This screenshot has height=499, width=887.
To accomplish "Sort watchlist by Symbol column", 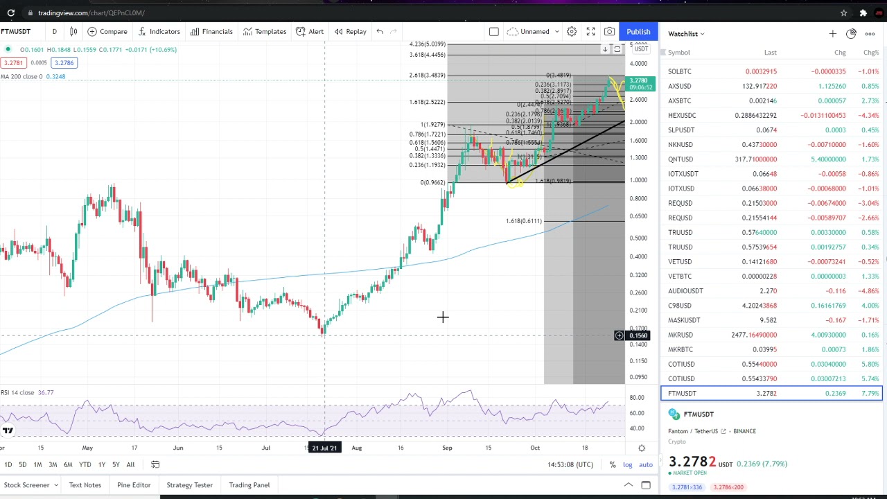I will click(678, 52).
